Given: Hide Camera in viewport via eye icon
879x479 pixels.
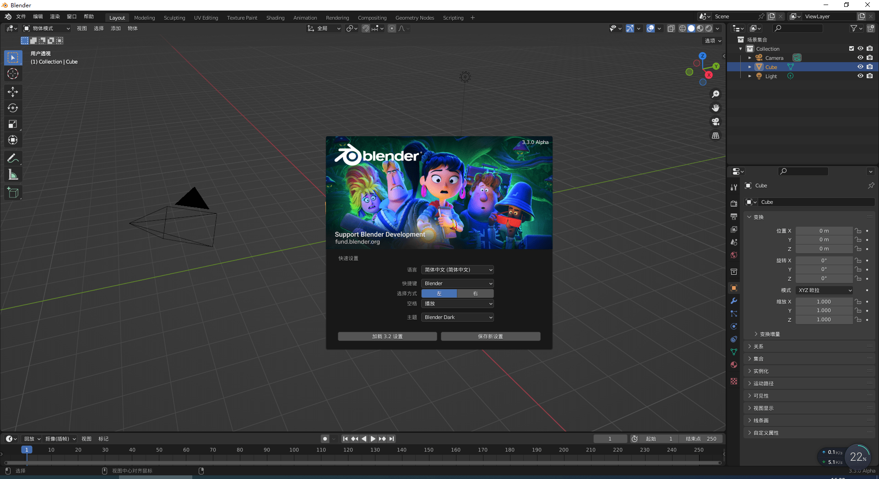Looking at the screenshot, I should pyautogui.click(x=860, y=58).
